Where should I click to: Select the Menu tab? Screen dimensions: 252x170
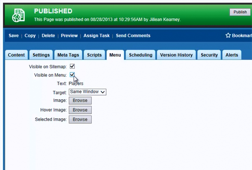[x=115, y=55]
